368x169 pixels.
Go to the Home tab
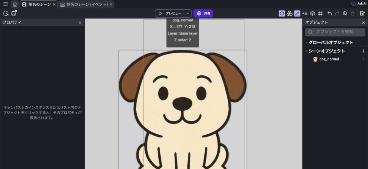pos(15,5)
